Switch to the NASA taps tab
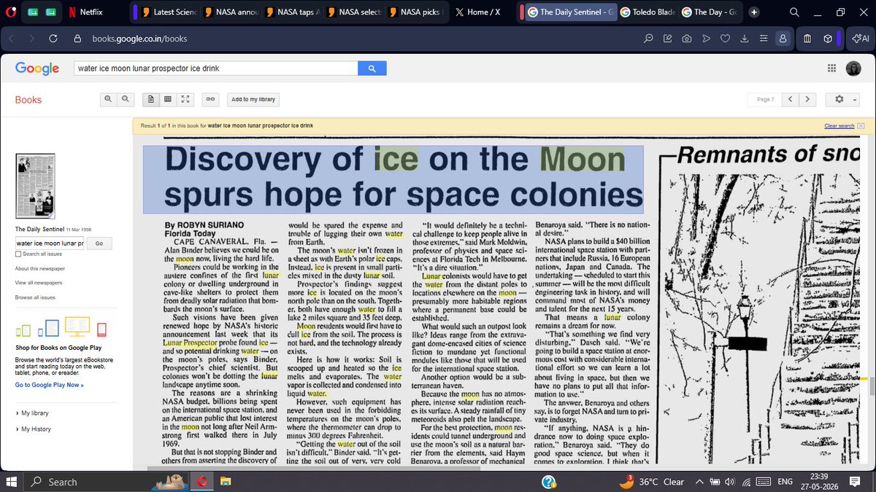The height and width of the screenshot is (492, 876). (x=292, y=12)
